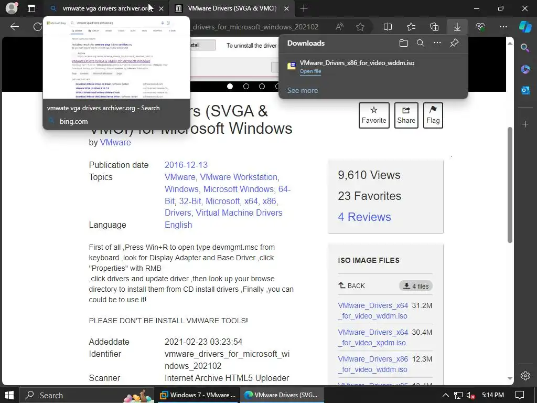This screenshot has height=403, width=537.
Task: Close the VMware Drivers tab
Action: pos(287,8)
